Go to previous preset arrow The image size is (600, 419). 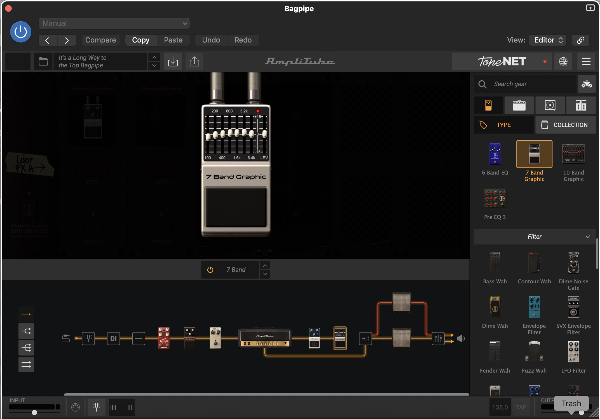click(48, 40)
